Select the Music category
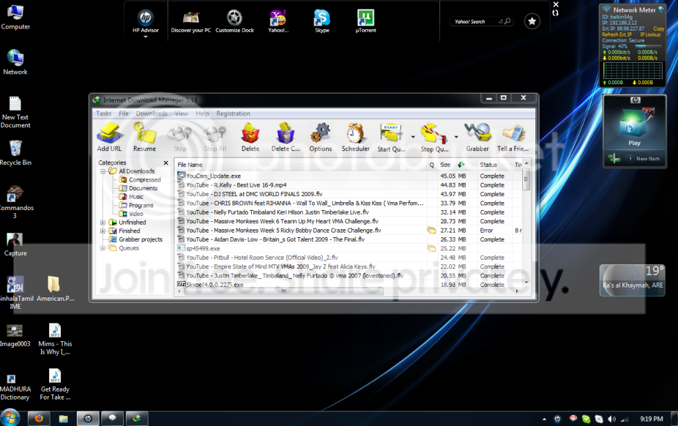Screen dimensions: 678x426 coord(136,197)
